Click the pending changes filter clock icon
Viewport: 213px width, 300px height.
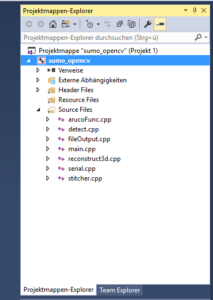coord(89,24)
